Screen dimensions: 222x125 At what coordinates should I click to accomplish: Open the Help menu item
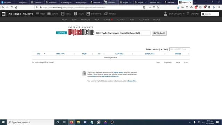point(97,20)
